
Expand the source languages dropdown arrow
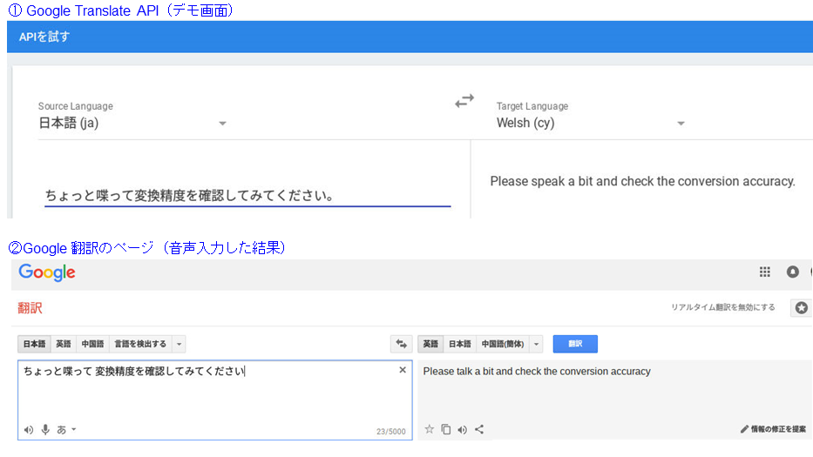pyautogui.click(x=179, y=344)
